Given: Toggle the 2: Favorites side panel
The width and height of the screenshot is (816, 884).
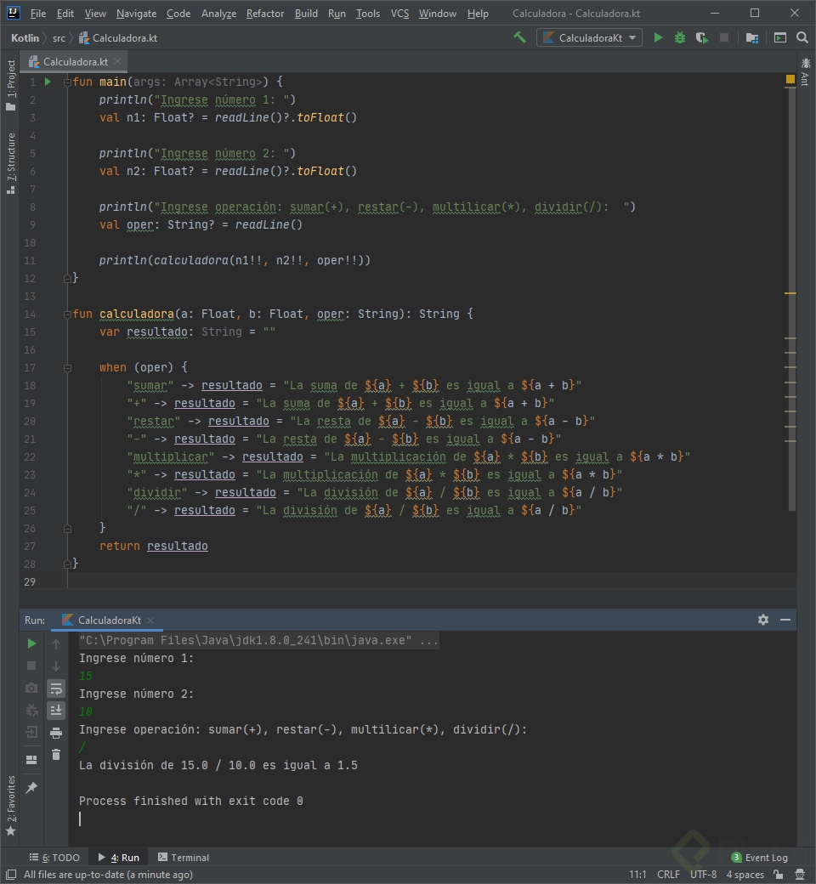Looking at the screenshot, I should (11, 806).
